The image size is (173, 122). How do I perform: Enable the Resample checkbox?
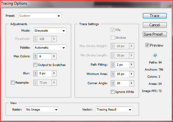[x=13, y=83]
